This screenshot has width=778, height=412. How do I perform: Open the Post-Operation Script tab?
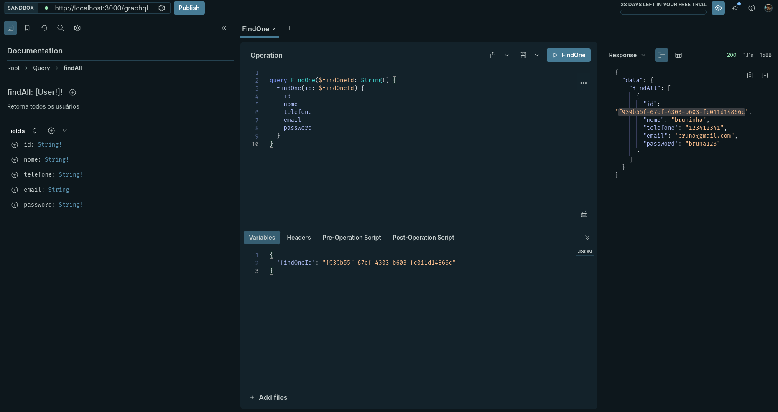point(423,238)
